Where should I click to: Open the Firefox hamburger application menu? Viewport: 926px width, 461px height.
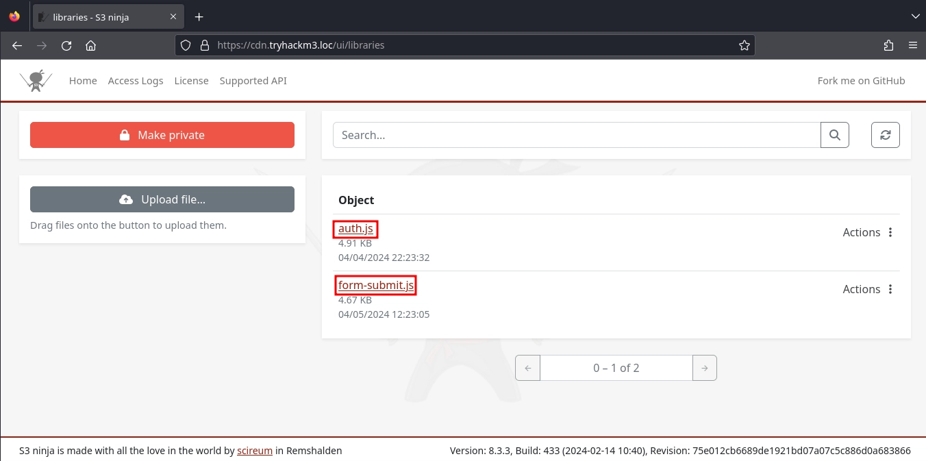[912, 45]
